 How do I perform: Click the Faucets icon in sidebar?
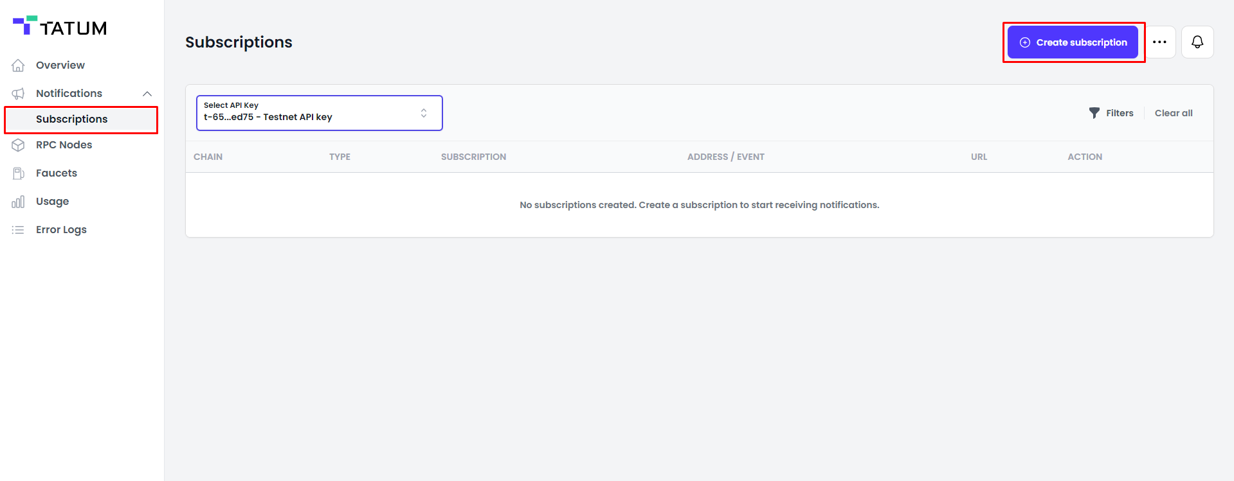(x=18, y=173)
